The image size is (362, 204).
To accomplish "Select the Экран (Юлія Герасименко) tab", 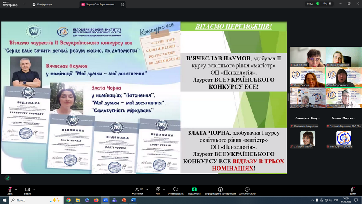I will (x=98, y=4).
